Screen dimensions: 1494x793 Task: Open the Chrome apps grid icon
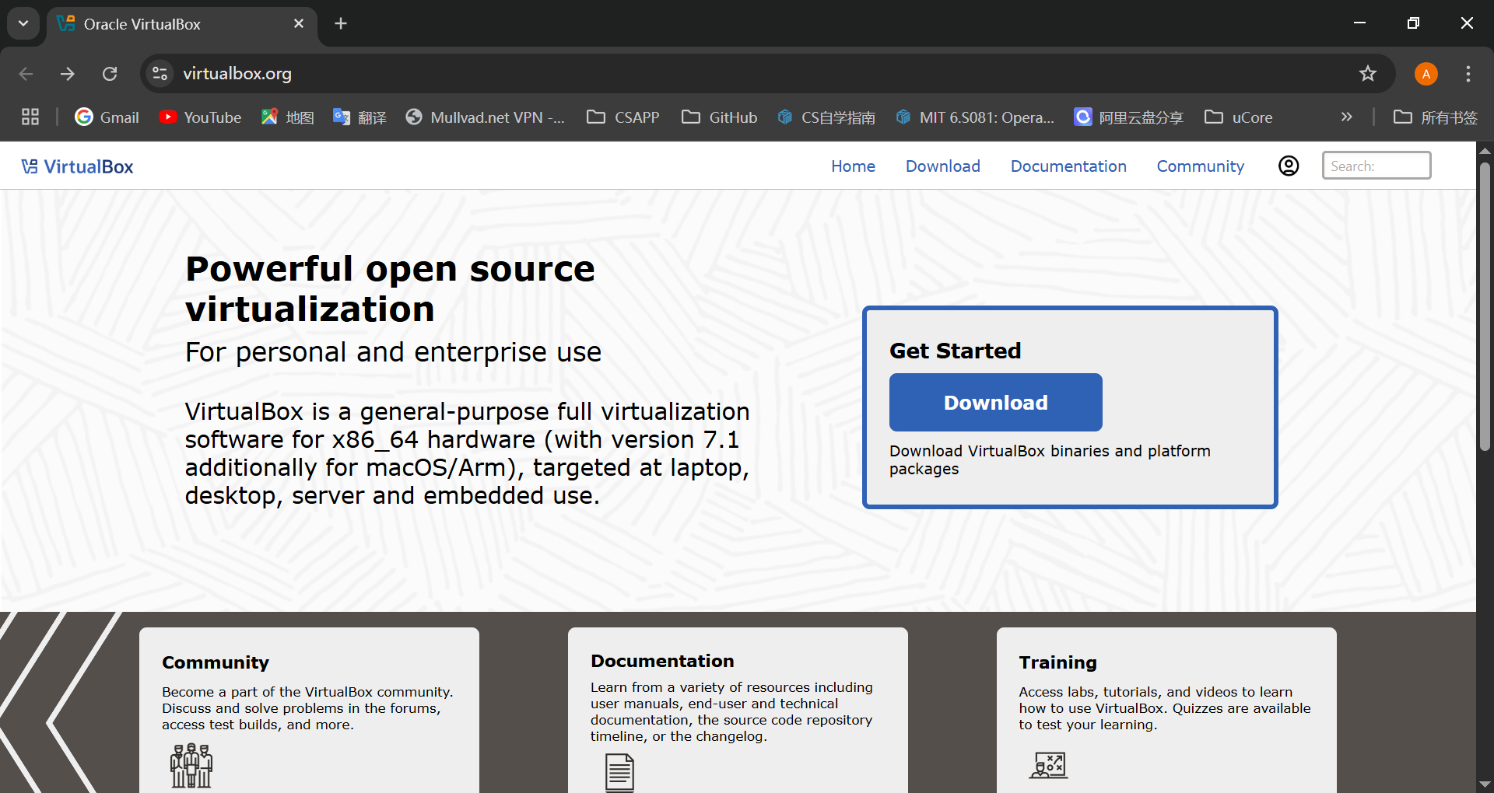pyautogui.click(x=30, y=117)
